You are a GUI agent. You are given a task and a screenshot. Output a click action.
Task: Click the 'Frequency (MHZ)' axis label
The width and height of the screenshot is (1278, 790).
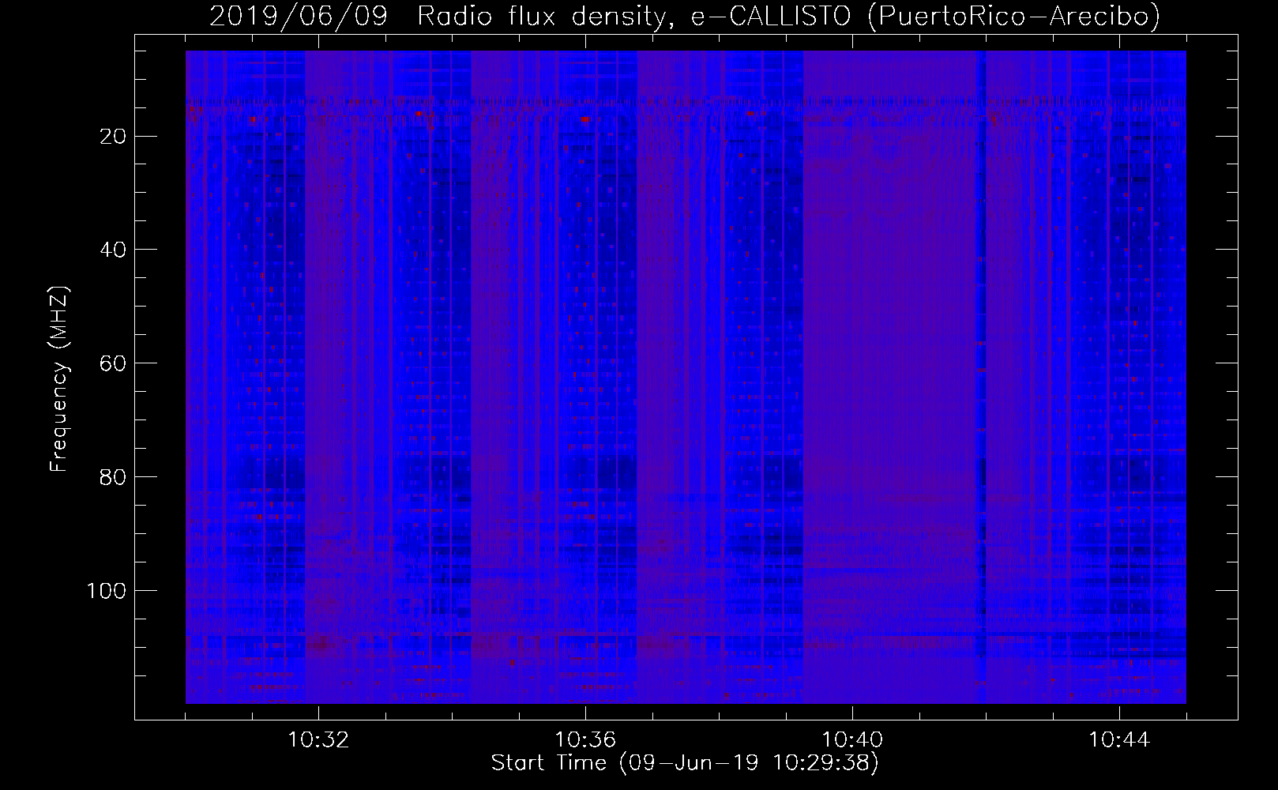[59, 379]
